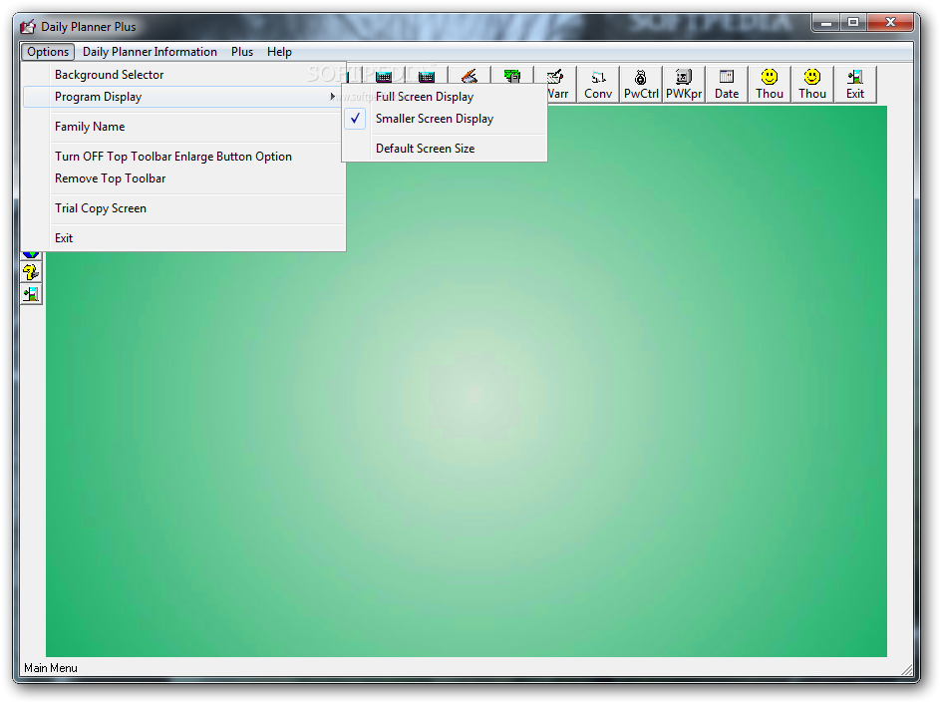Click the pen-and-paper toolbar icon

[470, 76]
